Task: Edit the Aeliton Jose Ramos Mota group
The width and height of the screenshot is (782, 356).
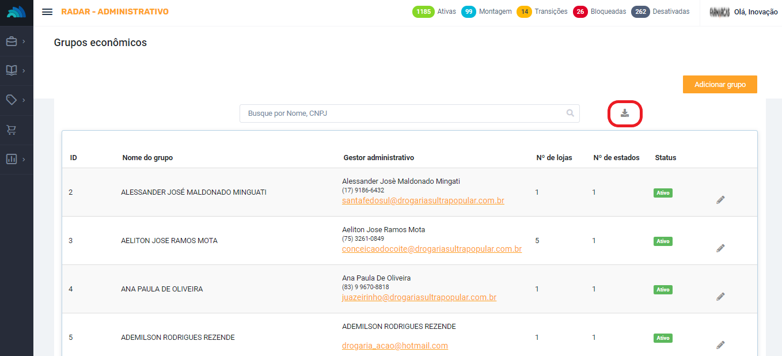Action: click(720, 248)
